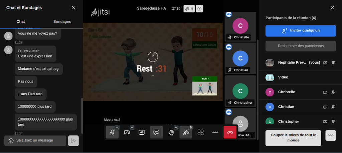The image size is (342, 153).
Task: Click the Salledeclasse HA meeting name
Action: tap(151, 8)
